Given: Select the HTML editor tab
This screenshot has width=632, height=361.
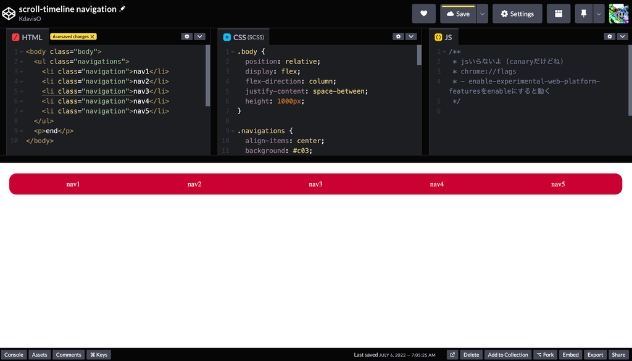Looking at the screenshot, I should 27,37.
